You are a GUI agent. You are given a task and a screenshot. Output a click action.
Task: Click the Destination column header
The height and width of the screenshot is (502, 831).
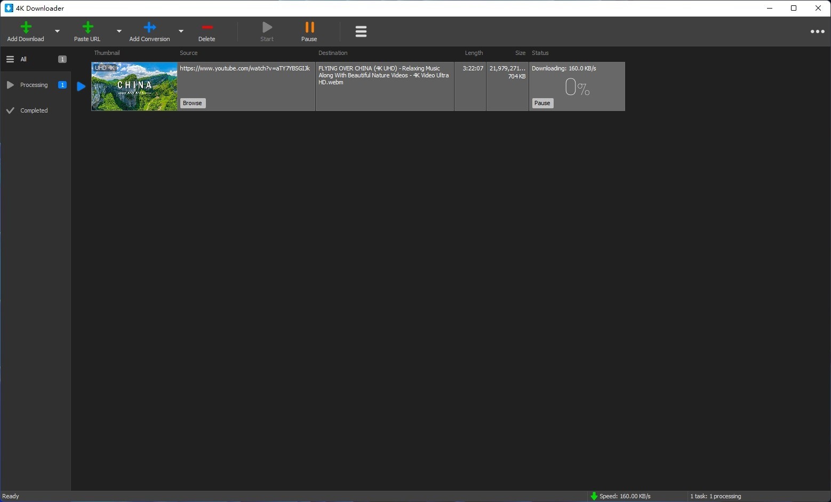coord(333,53)
